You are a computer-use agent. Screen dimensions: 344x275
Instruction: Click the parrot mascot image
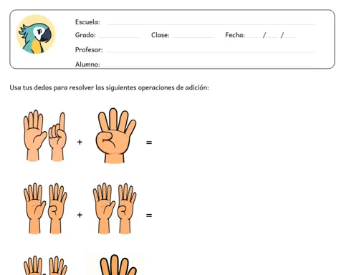click(x=36, y=34)
